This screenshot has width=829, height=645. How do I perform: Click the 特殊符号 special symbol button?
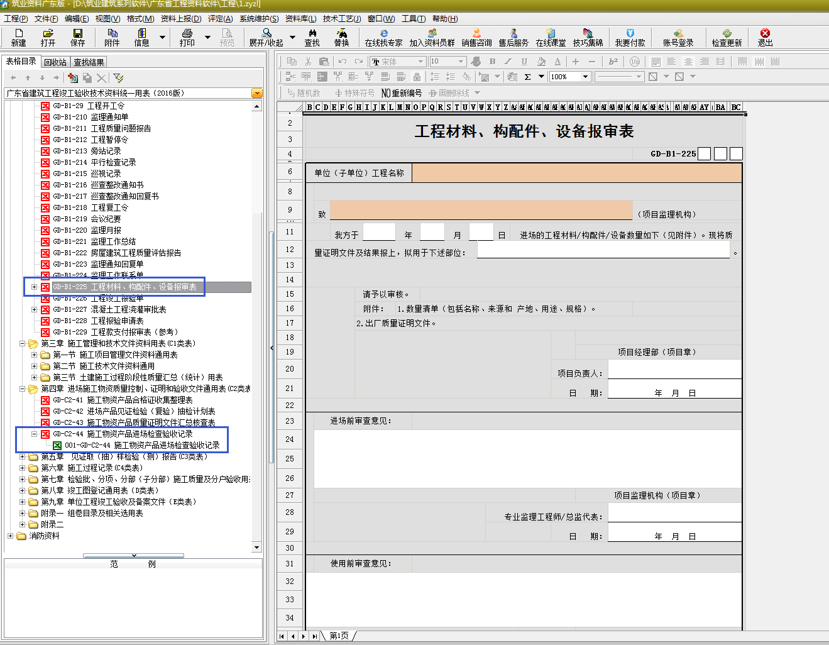tap(354, 93)
